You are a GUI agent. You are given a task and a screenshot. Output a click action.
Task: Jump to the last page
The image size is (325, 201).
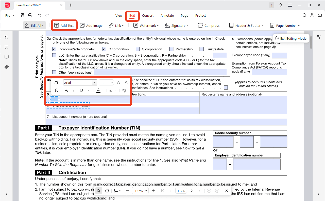[200, 191]
